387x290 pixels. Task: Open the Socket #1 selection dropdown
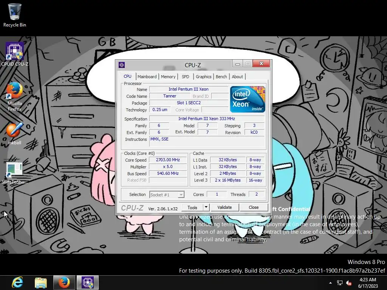[x=167, y=194]
